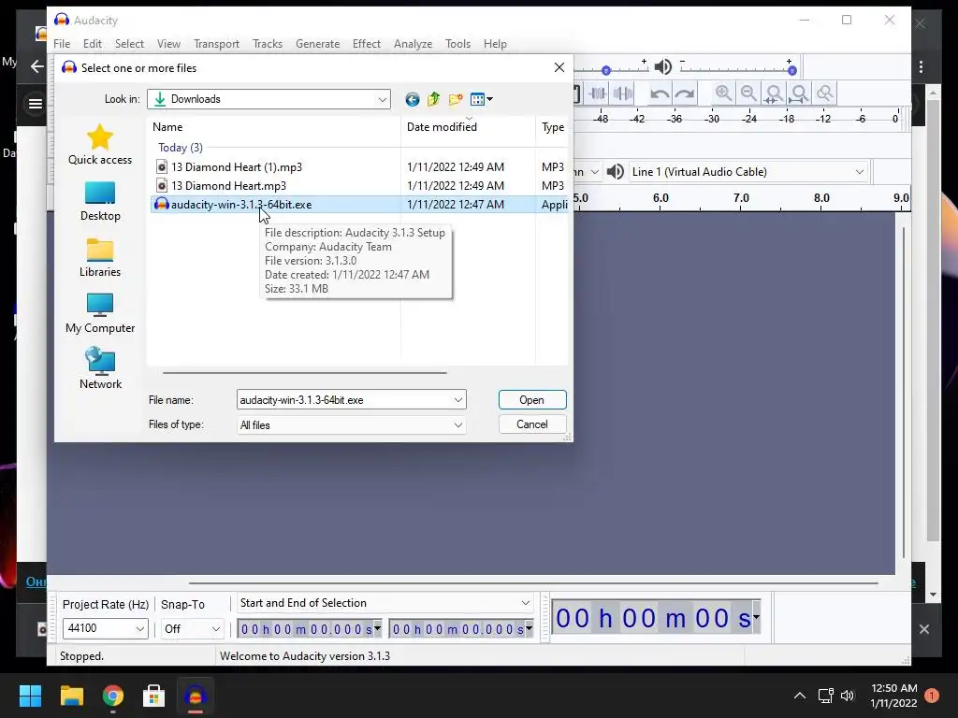Click the Redo arrow in the Audacity toolbar
The image size is (958, 718).
[685, 94]
